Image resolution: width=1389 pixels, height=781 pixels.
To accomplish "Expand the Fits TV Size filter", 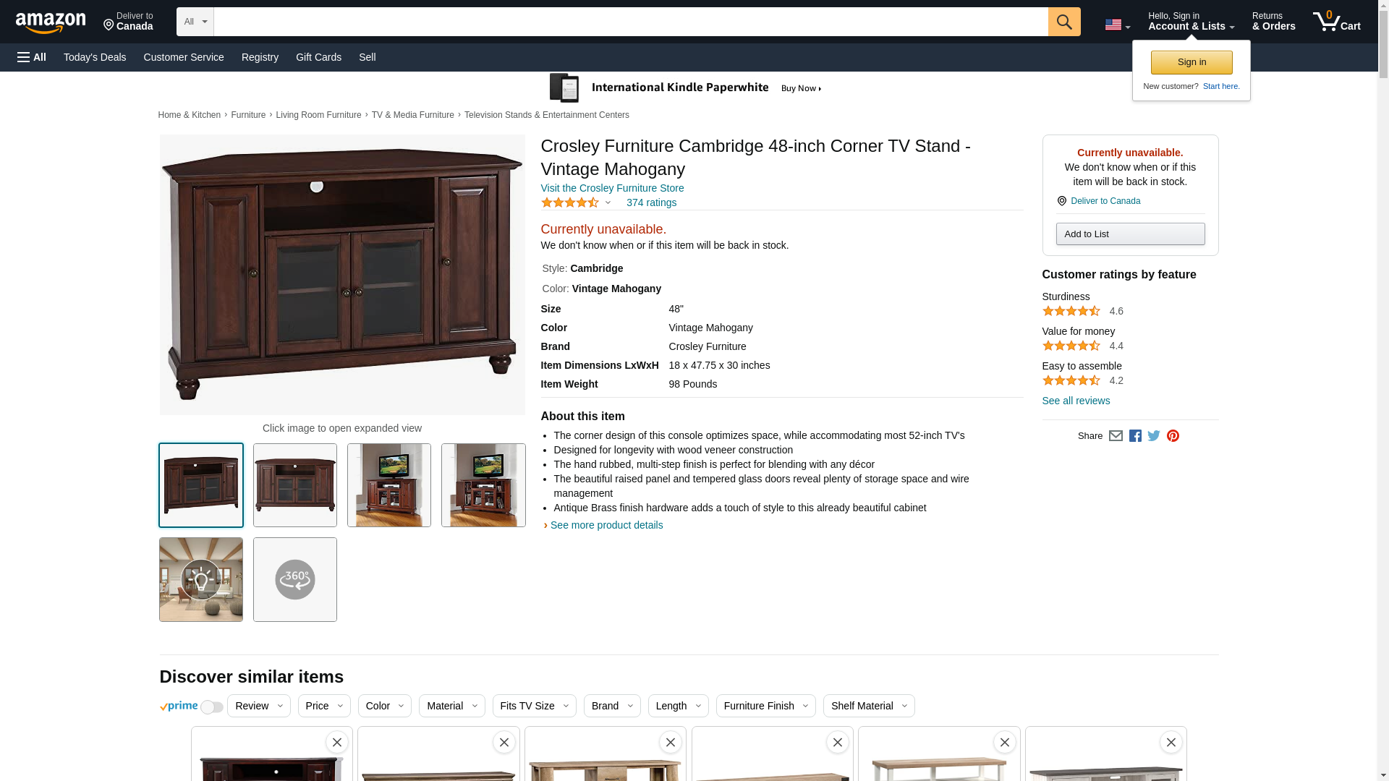I will coord(535,706).
